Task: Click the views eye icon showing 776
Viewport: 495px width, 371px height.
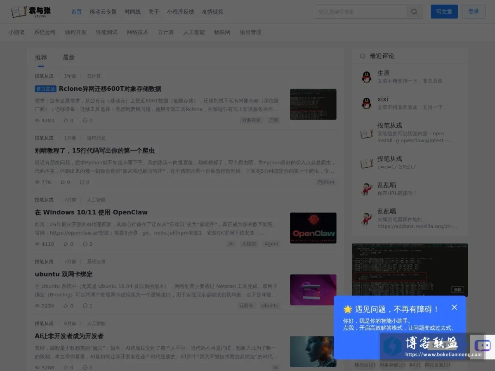Action: [x=37, y=182]
